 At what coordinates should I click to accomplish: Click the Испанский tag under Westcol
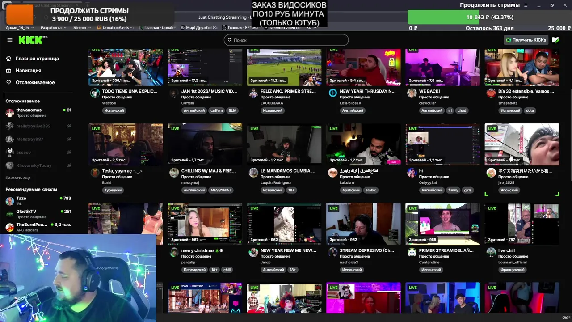[x=114, y=110]
